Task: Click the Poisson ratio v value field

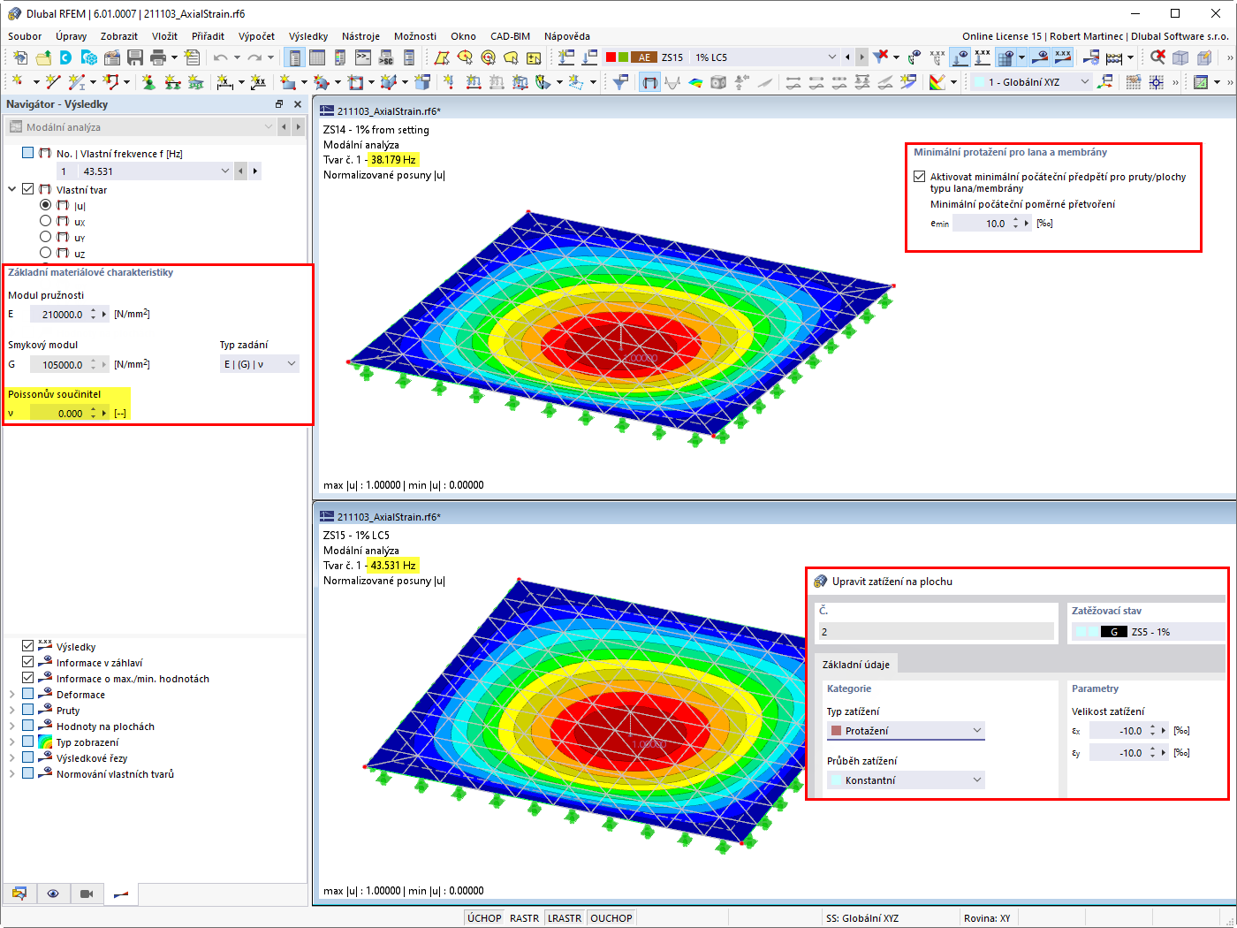Action: pyautogui.click(x=58, y=414)
